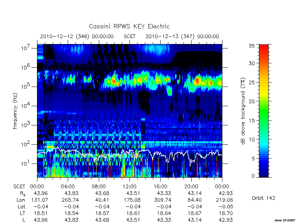
Task: Click longitude value '40.41'
Action: [x=102, y=200]
